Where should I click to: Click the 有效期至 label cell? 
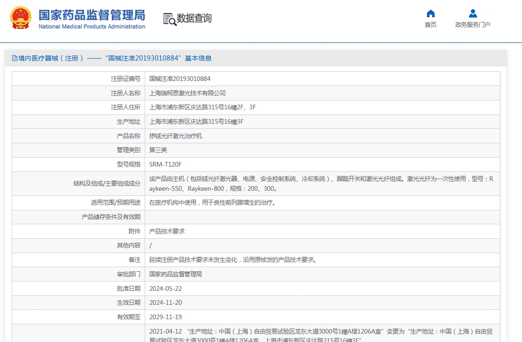point(79,317)
